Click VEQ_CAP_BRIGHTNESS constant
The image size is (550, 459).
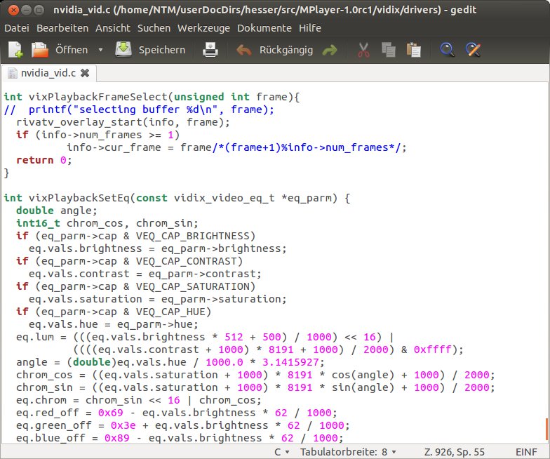click(192, 236)
